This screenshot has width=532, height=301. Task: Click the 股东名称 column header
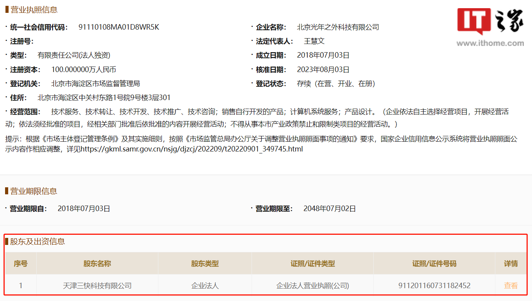[x=96, y=263]
